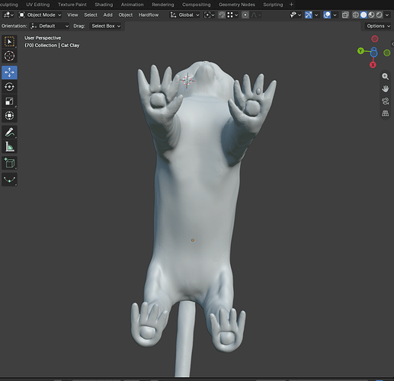The height and width of the screenshot is (381, 394).
Task: Open the pivot point dropdown
Action: (x=210, y=15)
